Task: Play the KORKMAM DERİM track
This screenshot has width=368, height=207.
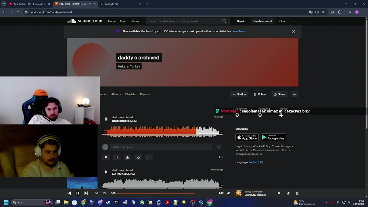Action: 106,172
